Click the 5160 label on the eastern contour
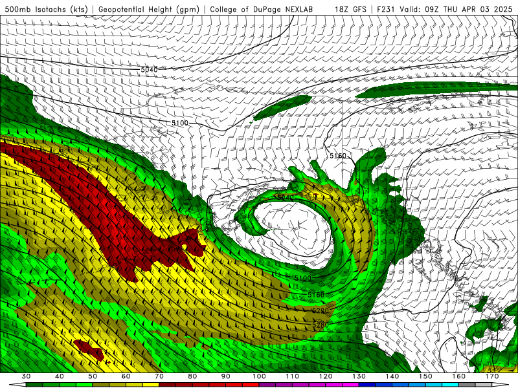Image resolution: width=518 pixels, height=388 pixels. click(338, 156)
